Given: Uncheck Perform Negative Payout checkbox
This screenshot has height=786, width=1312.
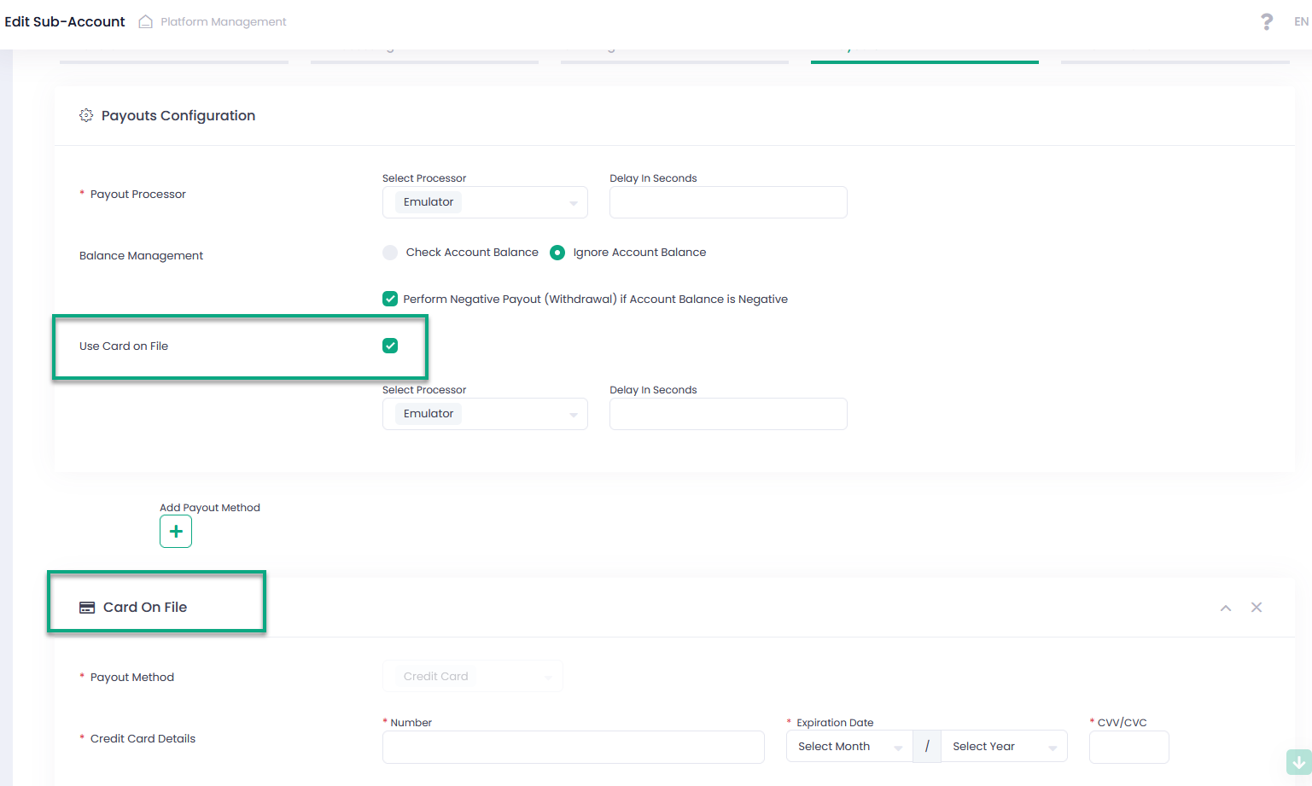Looking at the screenshot, I should click(390, 299).
